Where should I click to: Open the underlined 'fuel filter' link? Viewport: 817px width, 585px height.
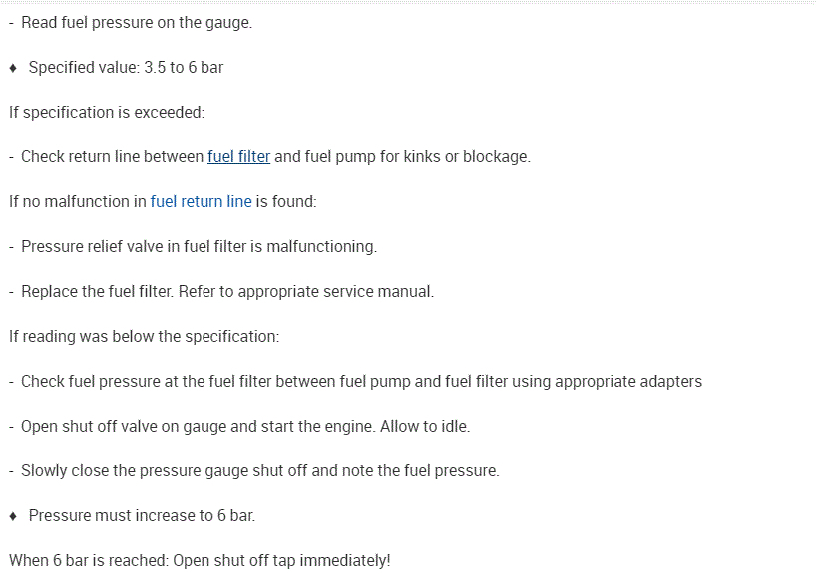[238, 156]
